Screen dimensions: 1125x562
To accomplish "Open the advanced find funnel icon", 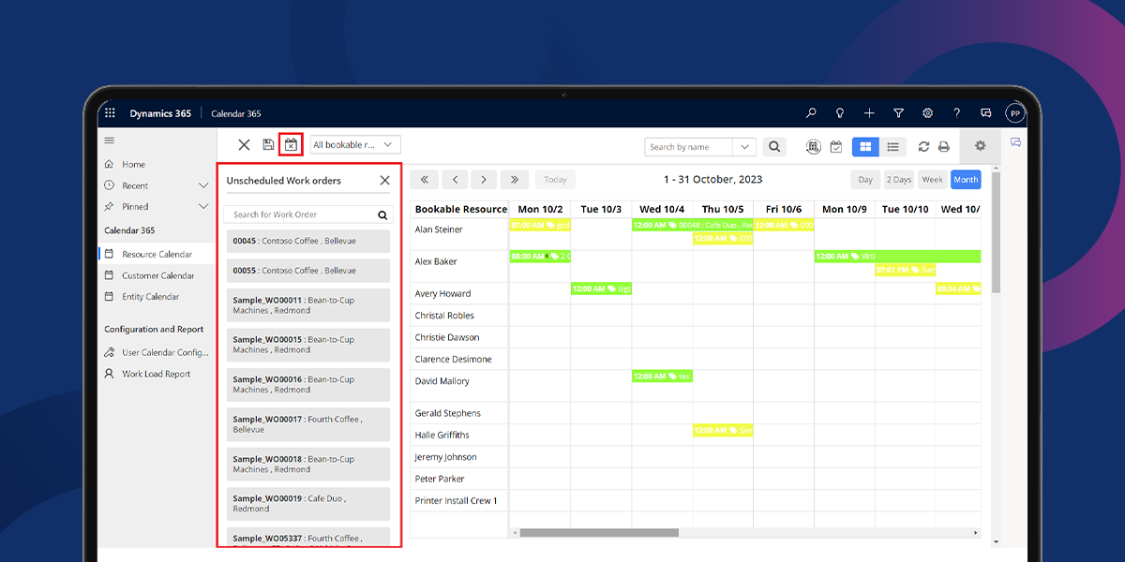I will pos(898,113).
